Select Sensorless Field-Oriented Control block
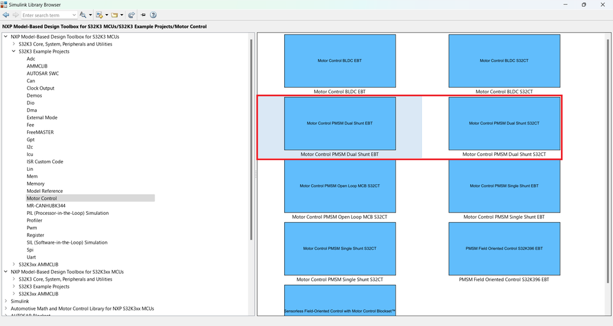 340,300
